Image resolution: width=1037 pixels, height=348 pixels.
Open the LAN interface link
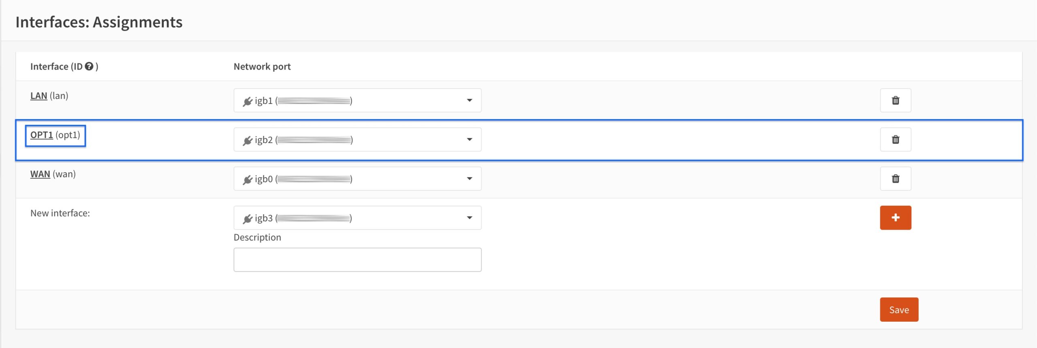[x=39, y=96]
